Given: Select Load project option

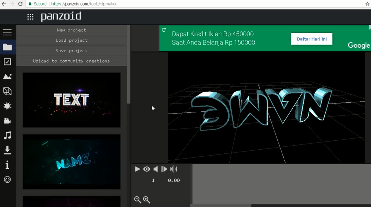Looking at the screenshot, I should point(71,40).
